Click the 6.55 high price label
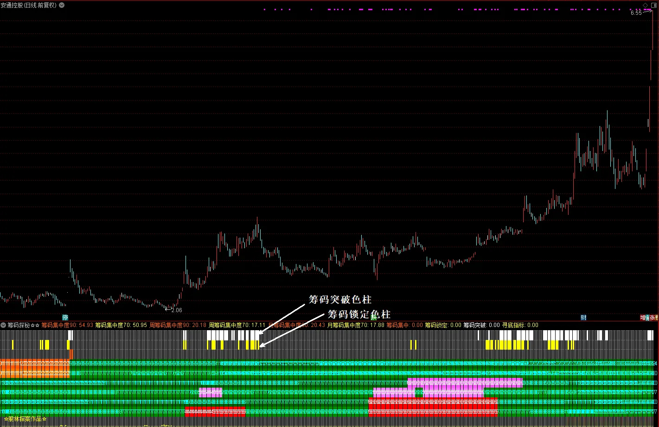 coord(636,13)
